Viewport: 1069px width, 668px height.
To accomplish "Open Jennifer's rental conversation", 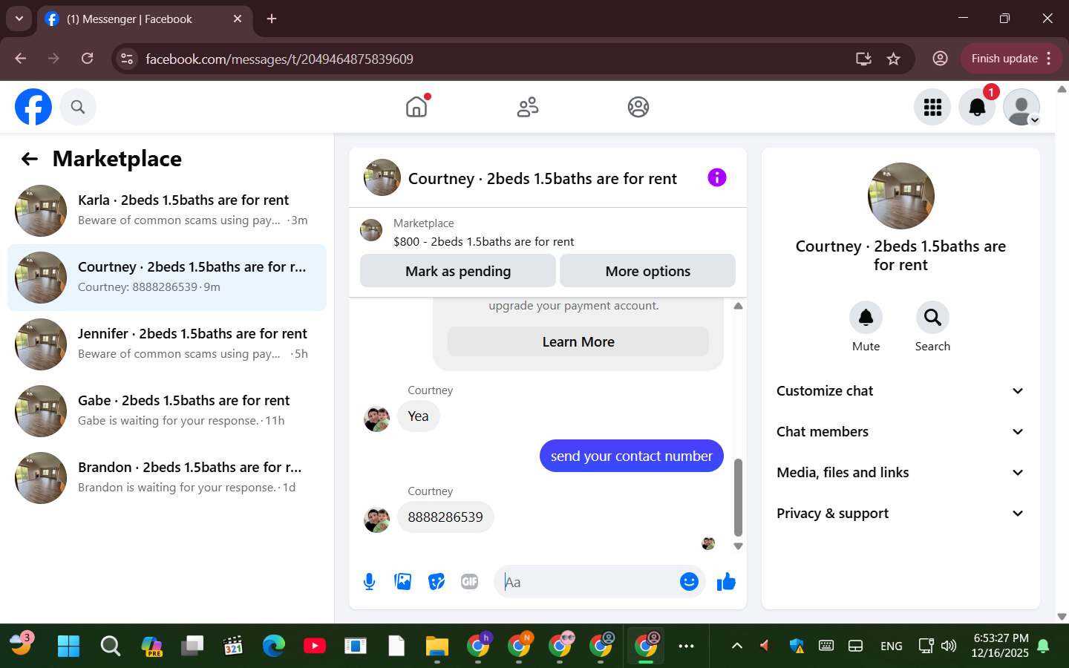I will pos(167,344).
